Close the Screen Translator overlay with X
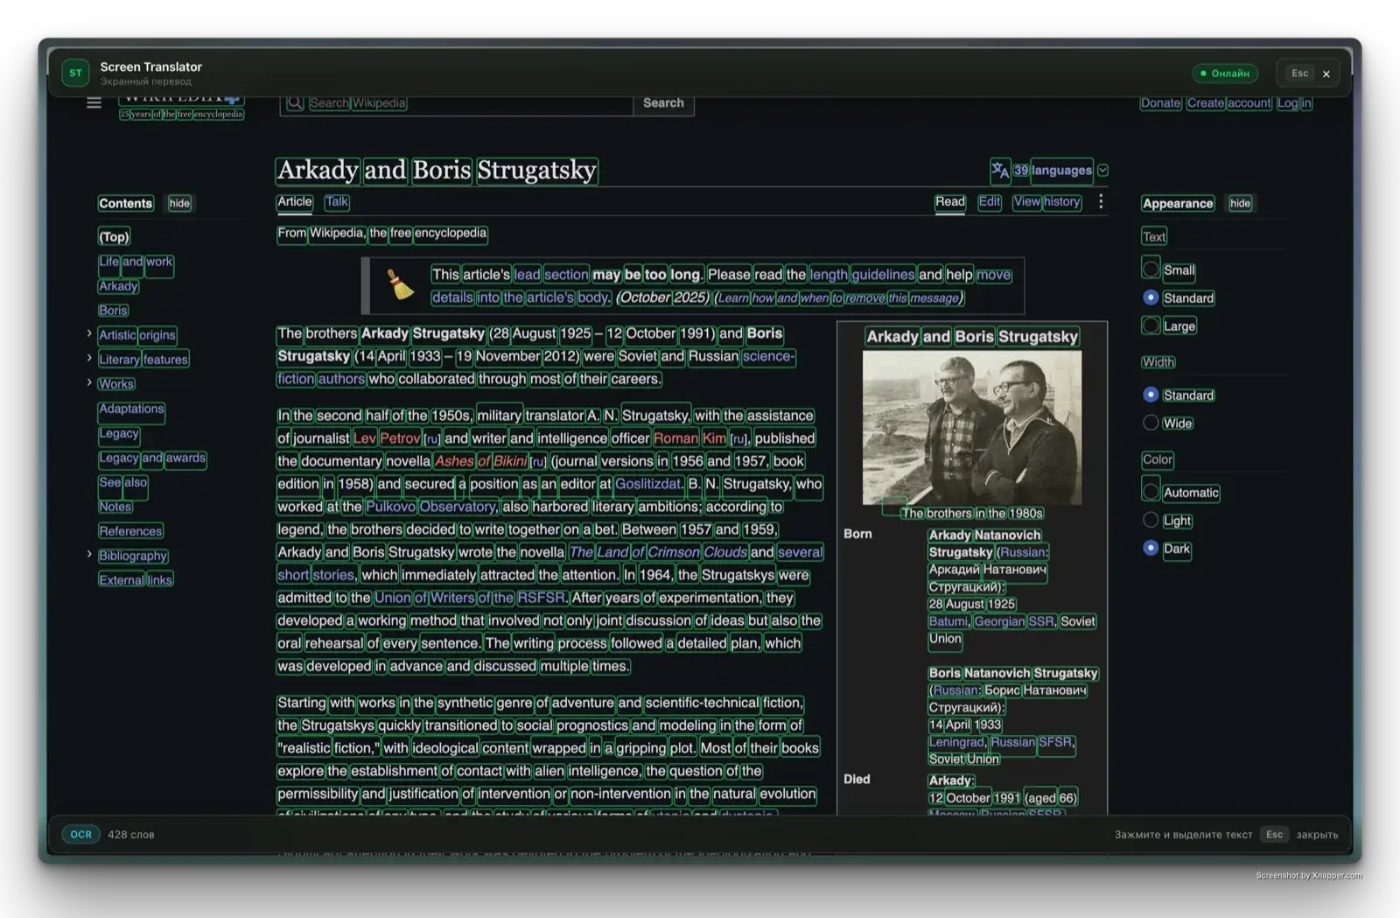 [x=1326, y=74]
